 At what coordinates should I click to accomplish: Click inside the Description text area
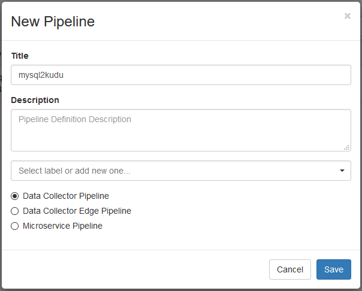[x=180, y=135]
